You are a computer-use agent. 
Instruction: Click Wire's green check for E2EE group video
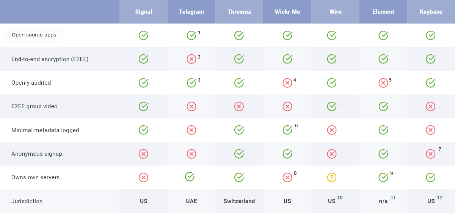[332, 106]
